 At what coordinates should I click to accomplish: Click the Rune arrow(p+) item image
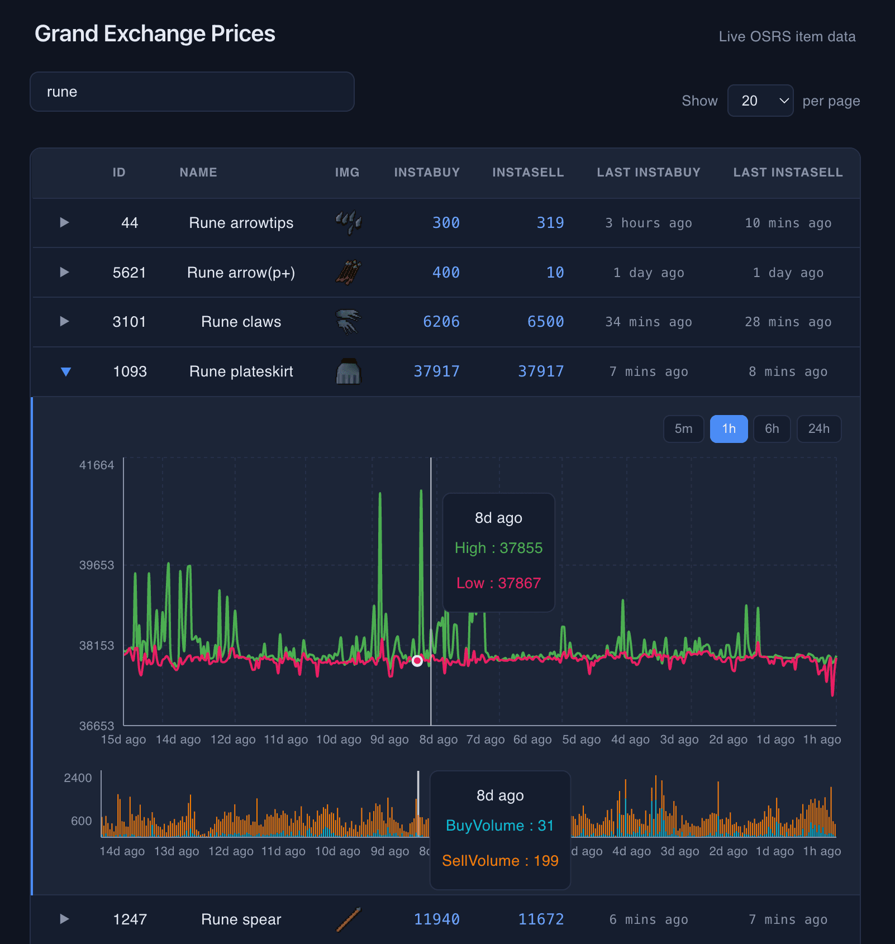point(348,273)
